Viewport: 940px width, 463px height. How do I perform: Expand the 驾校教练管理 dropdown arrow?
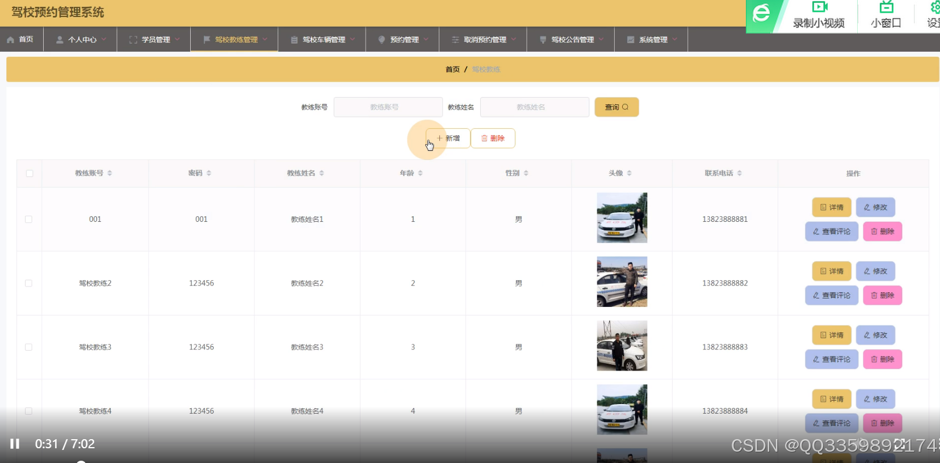pyautogui.click(x=265, y=39)
